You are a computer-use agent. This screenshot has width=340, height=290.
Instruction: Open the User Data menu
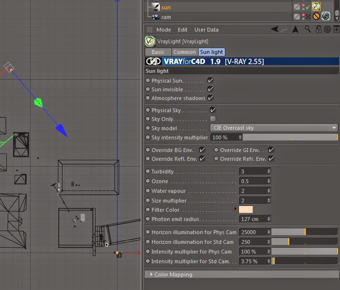(x=206, y=30)
